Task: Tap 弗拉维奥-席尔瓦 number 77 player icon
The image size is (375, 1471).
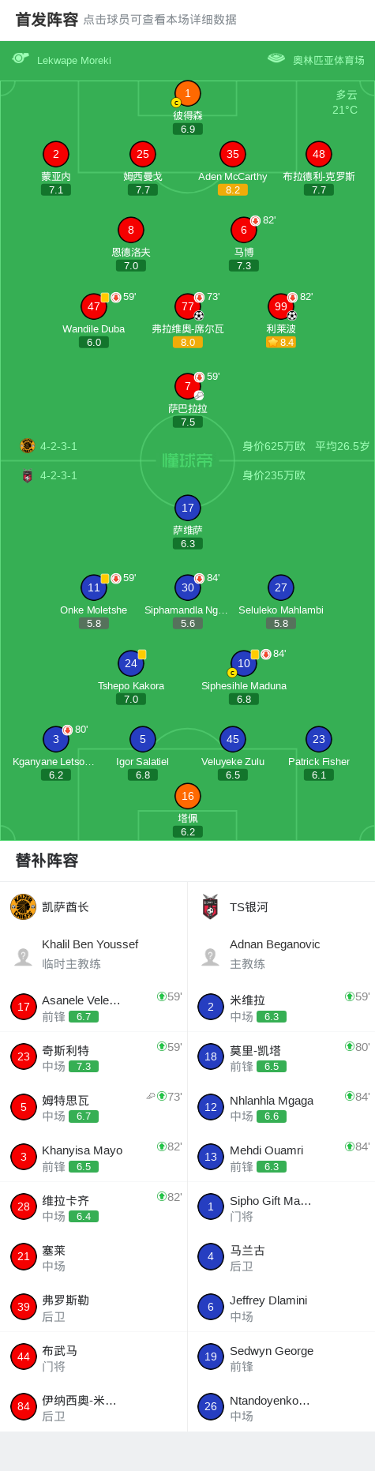Action: tap(188, 306)
